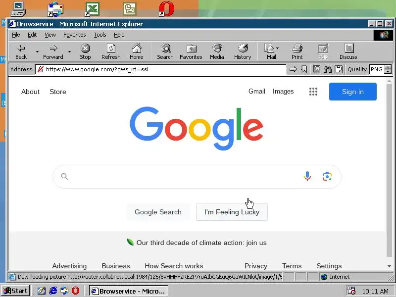The image size is (396, 297).
Task: Click the Google Search button
Action: tap(158, 212)
